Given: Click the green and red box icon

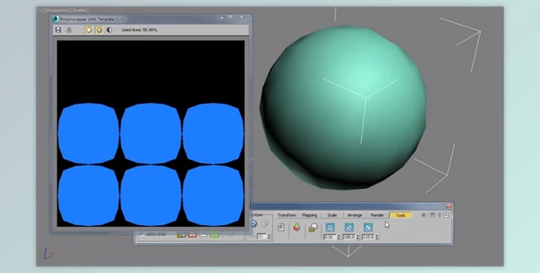Looking at the screenshot, I should point(297,227).
